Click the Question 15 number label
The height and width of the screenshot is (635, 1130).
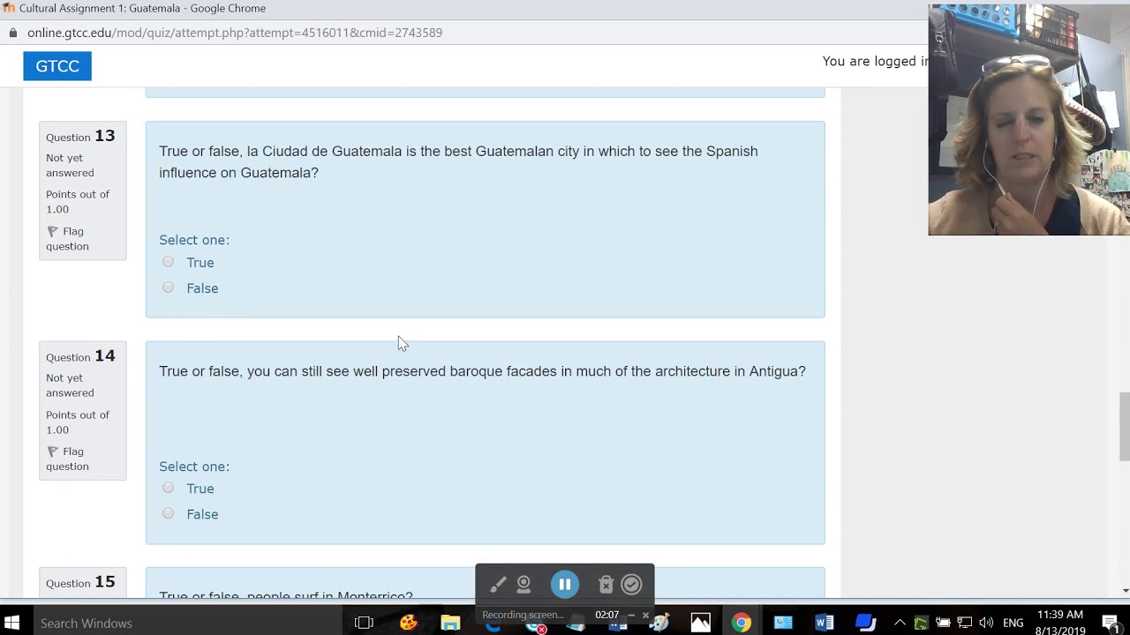80,582
